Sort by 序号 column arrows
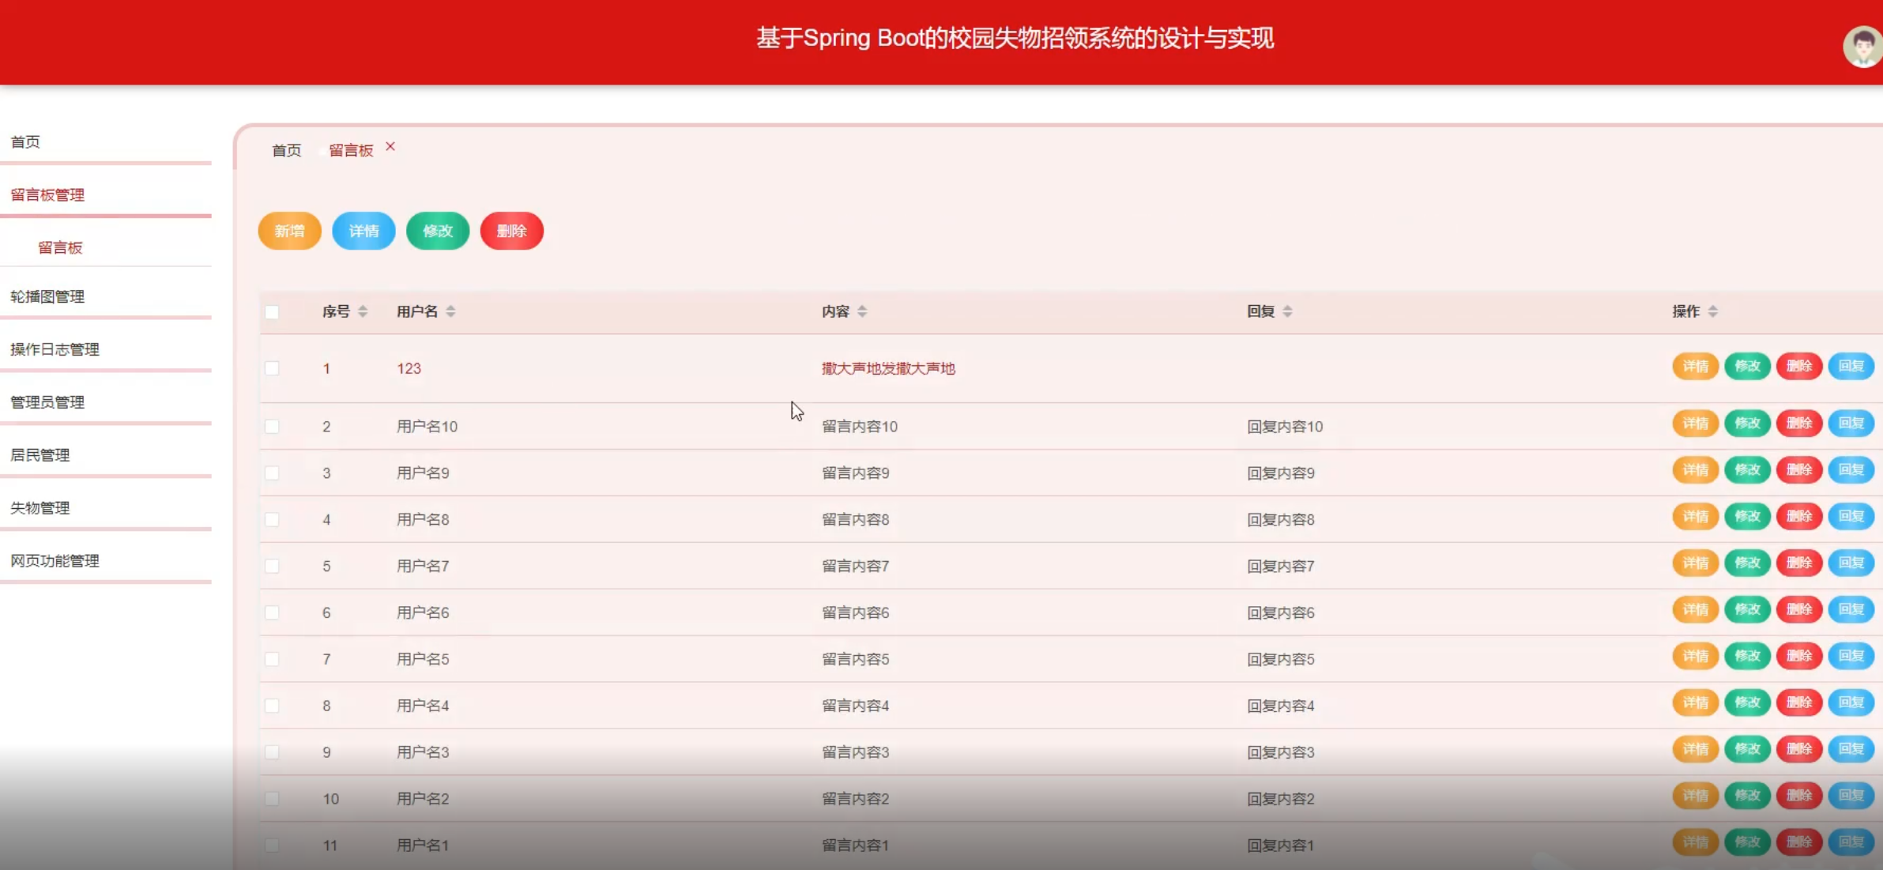 (x=363, y=311)
